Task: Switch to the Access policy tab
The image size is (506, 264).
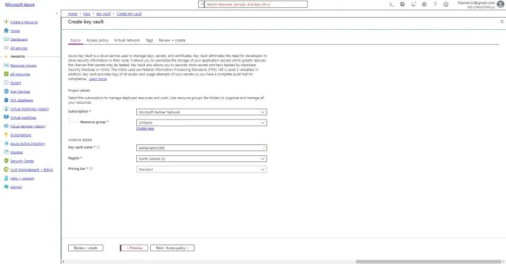Action: pyautogui.click(x=97, y=40)
